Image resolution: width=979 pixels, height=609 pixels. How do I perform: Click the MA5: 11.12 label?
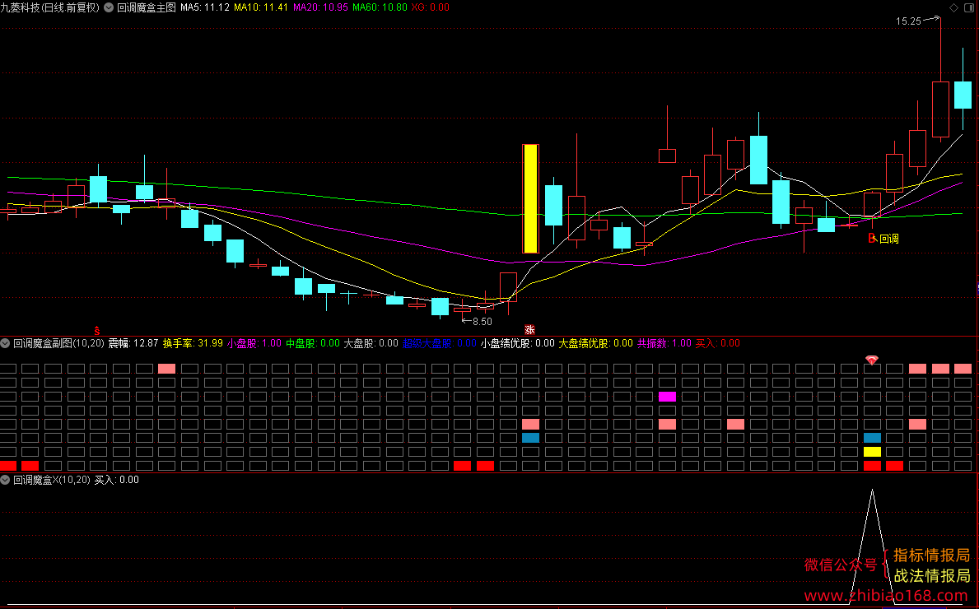point(205,7)
